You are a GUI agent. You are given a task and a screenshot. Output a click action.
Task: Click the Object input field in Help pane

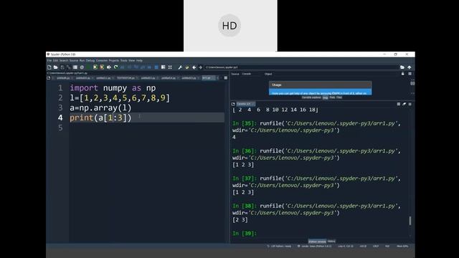(x=336, y=74)
